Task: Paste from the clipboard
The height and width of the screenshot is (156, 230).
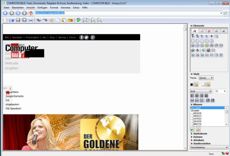Action: [64, 20]
